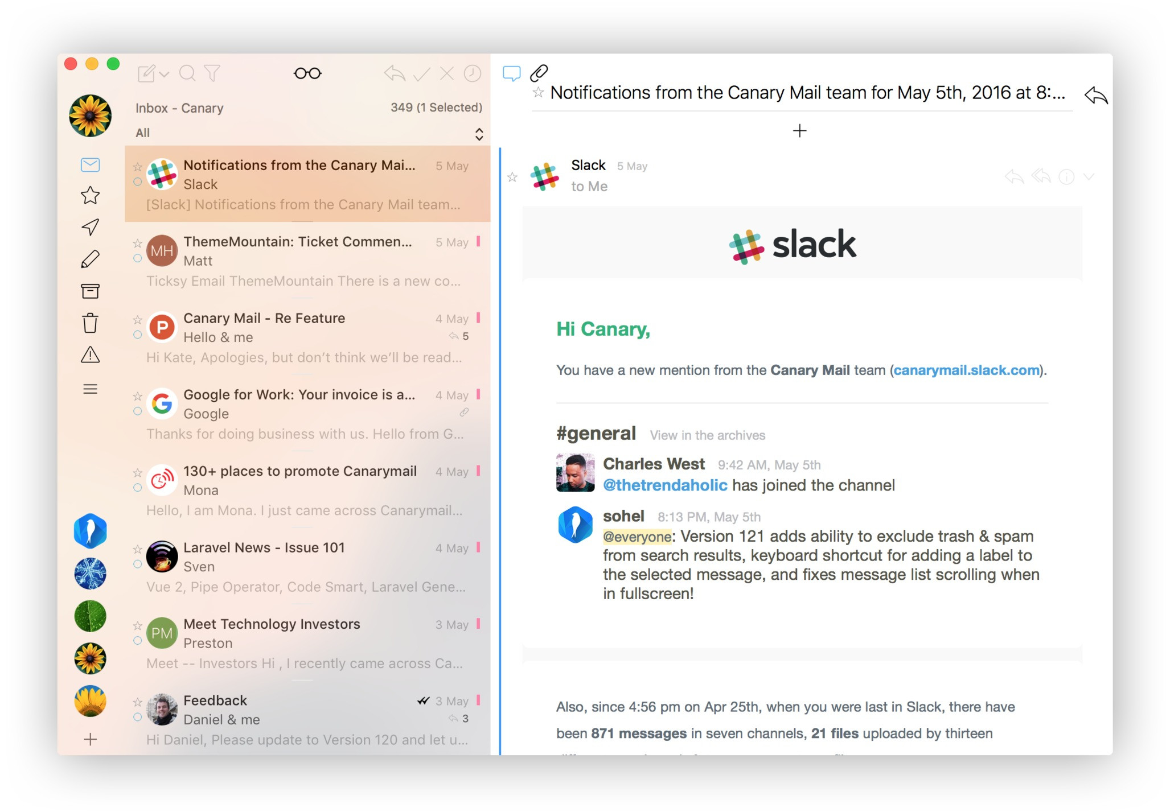Viewport: 1166px width, 812px height.
Task: Click the @thetrendaholic mention link
Action: tap(665, 485)
